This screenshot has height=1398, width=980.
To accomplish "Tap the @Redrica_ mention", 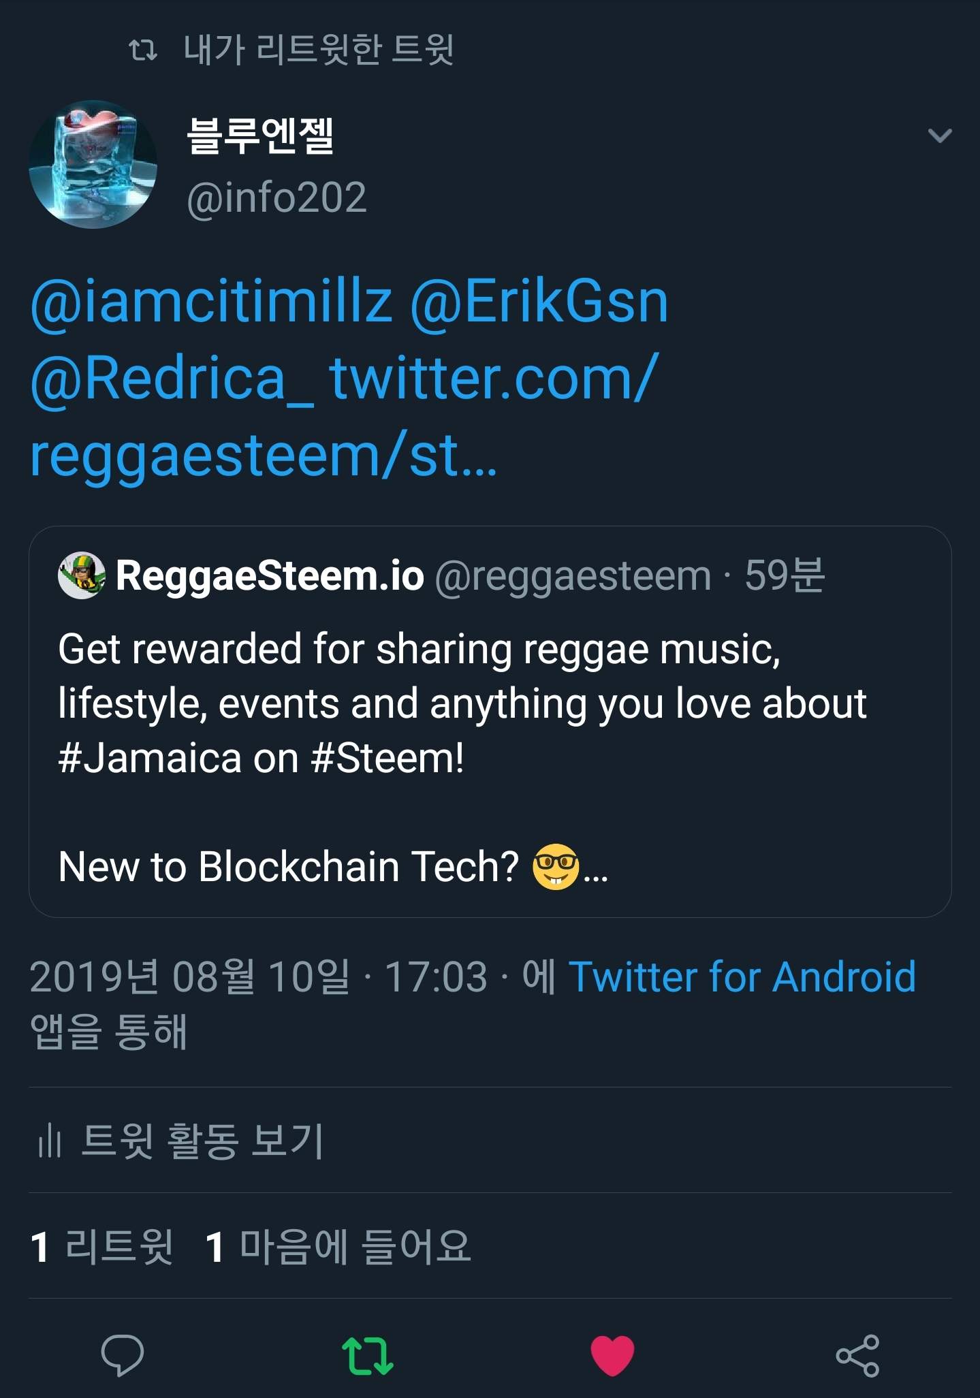I will coord(172,379).
